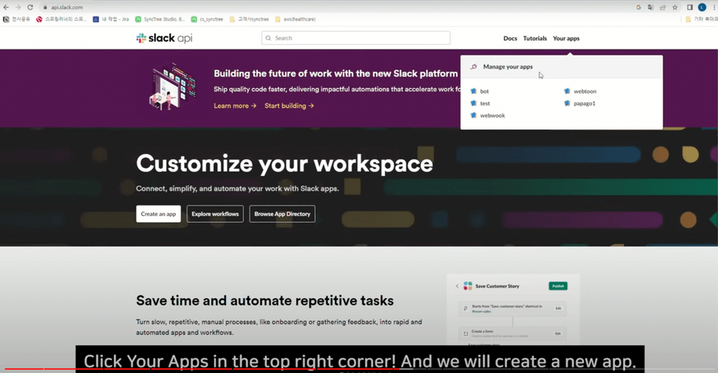Click the Slack API logo
The width and height of the screenshot is (718, 373).
[165, 38]
